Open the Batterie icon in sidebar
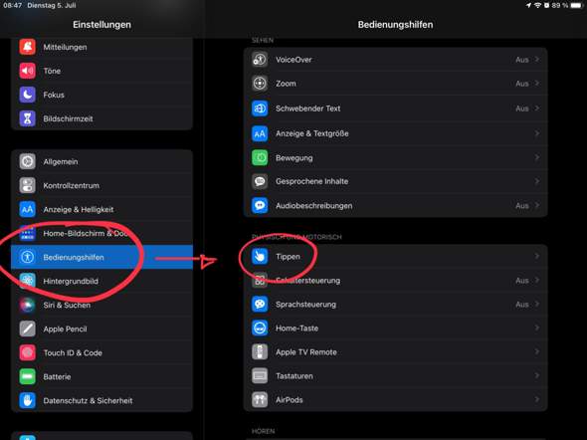Image resolution: width=587 pixels, height=440 pixels. [27, 376]
